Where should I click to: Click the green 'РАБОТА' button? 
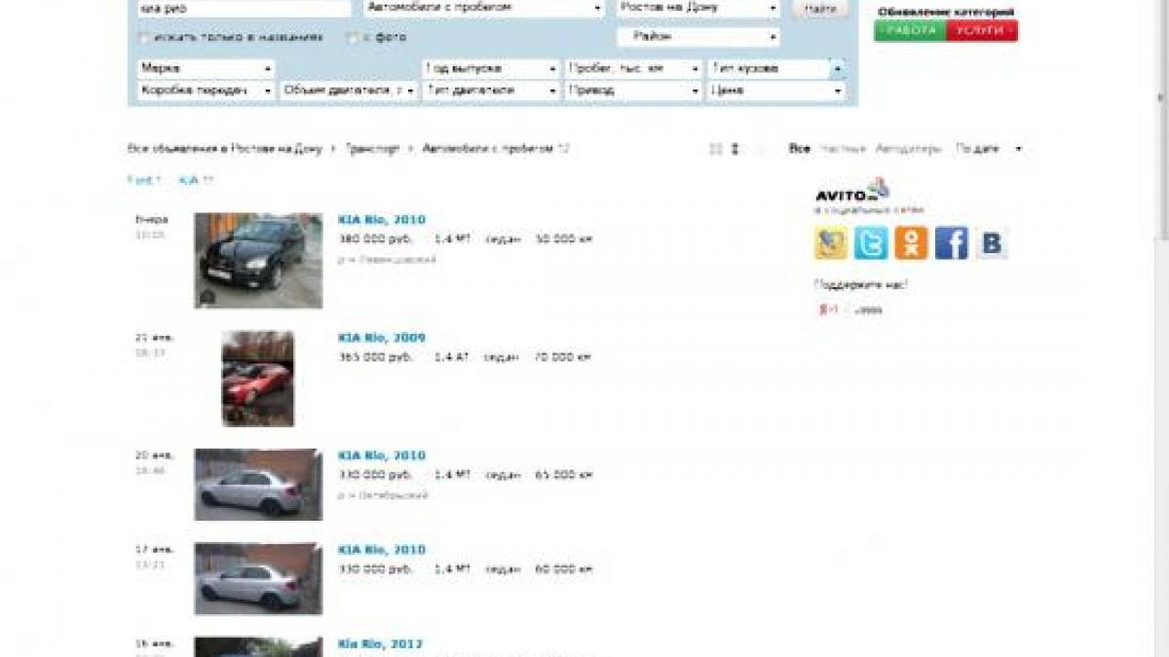tap(910, 30)
